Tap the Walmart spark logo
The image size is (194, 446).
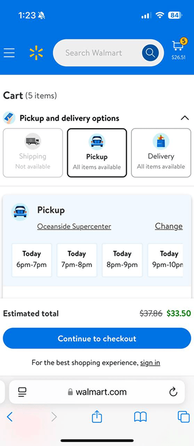click(36, 53)
